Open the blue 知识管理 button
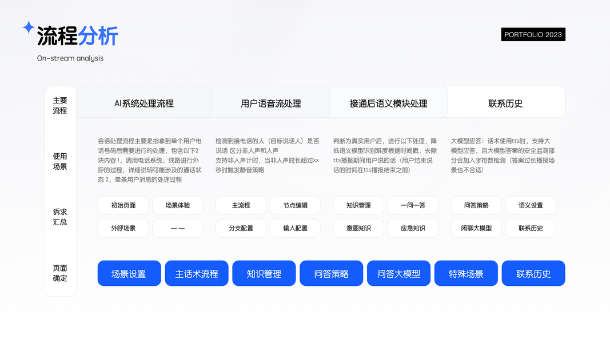The height and width of the screenshot is (343, 610). (x=264, y=273)
